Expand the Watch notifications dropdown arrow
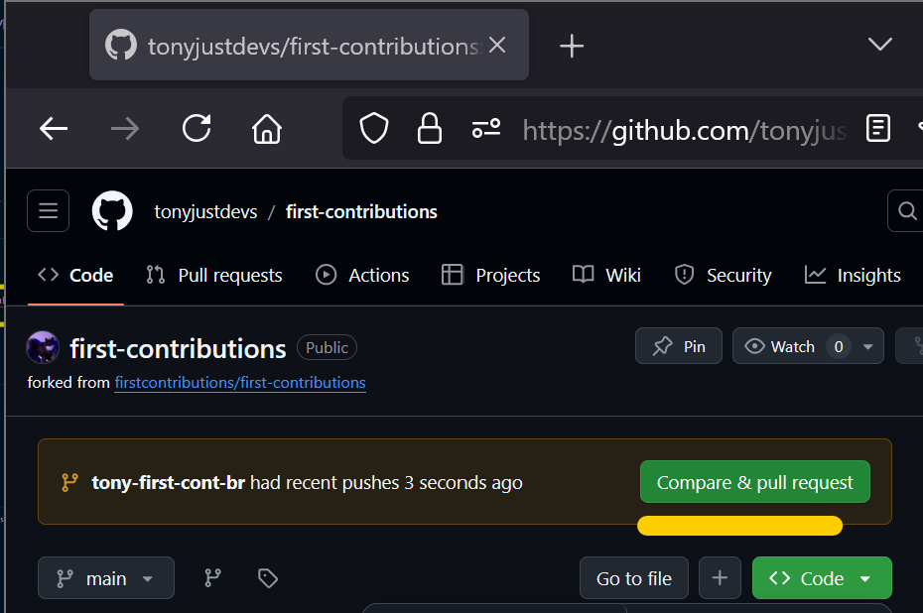 (867, 346)
